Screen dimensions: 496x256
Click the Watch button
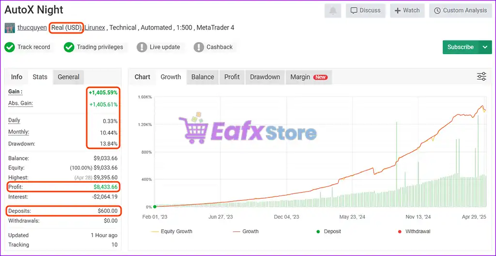click(x=407, y=11)
